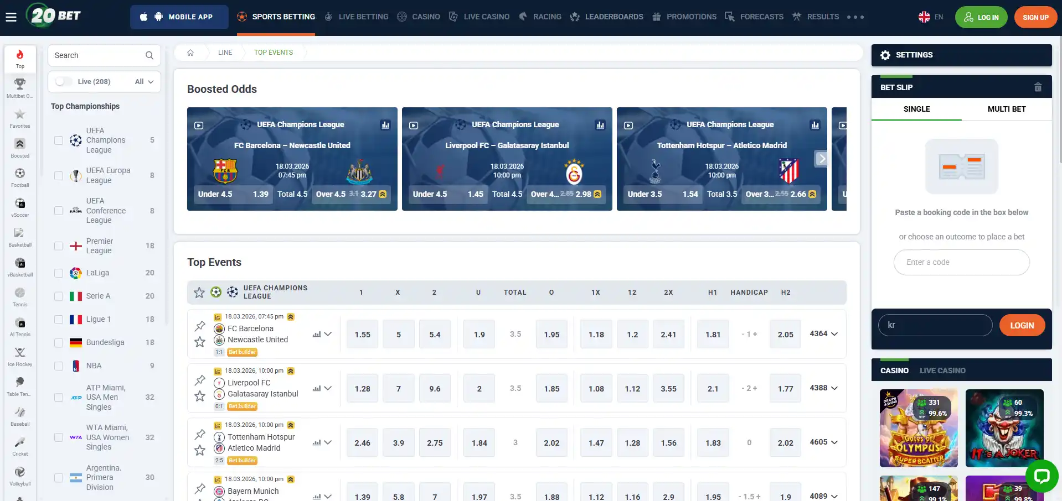1062x501 pixels.
Task: Open the Mobile App button
Action: point(179,17)
